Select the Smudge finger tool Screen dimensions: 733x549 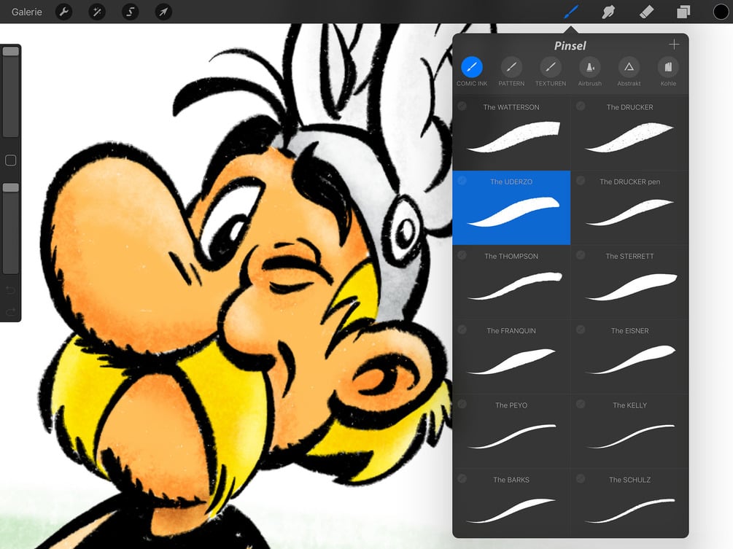(x=608, y=12)
